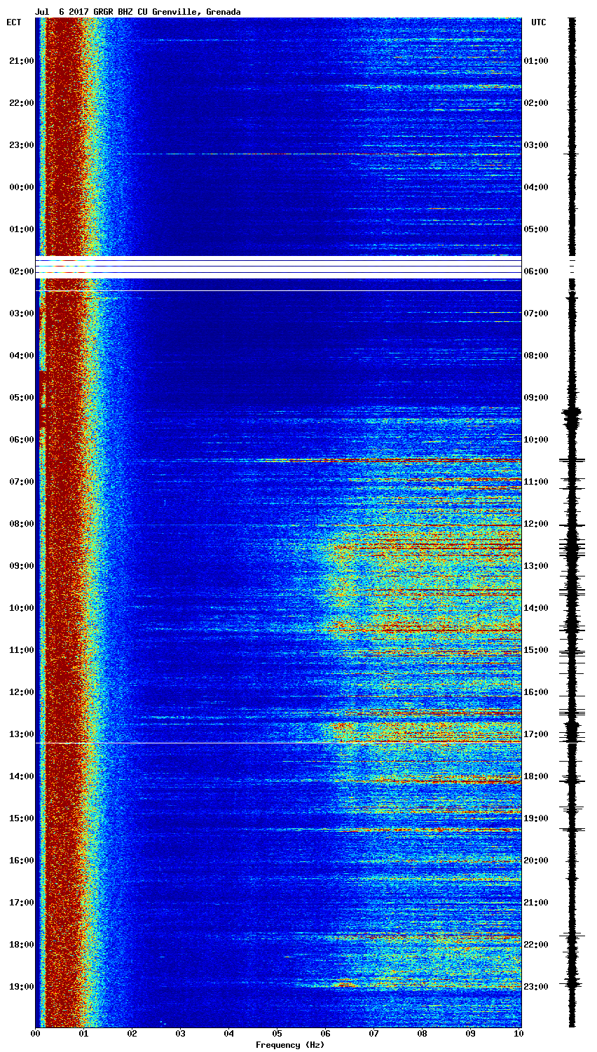Click the 07 tick on the frequency axis
Image resolution: width=597 pixels, height=1052 pixels.
(x=374, y=1034)
